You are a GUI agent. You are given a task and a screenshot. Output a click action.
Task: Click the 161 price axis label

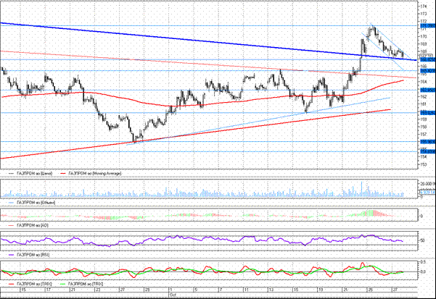coord(424,104)
